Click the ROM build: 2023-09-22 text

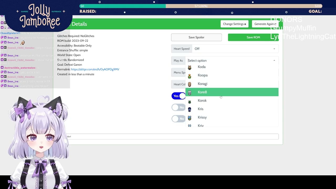73,41
